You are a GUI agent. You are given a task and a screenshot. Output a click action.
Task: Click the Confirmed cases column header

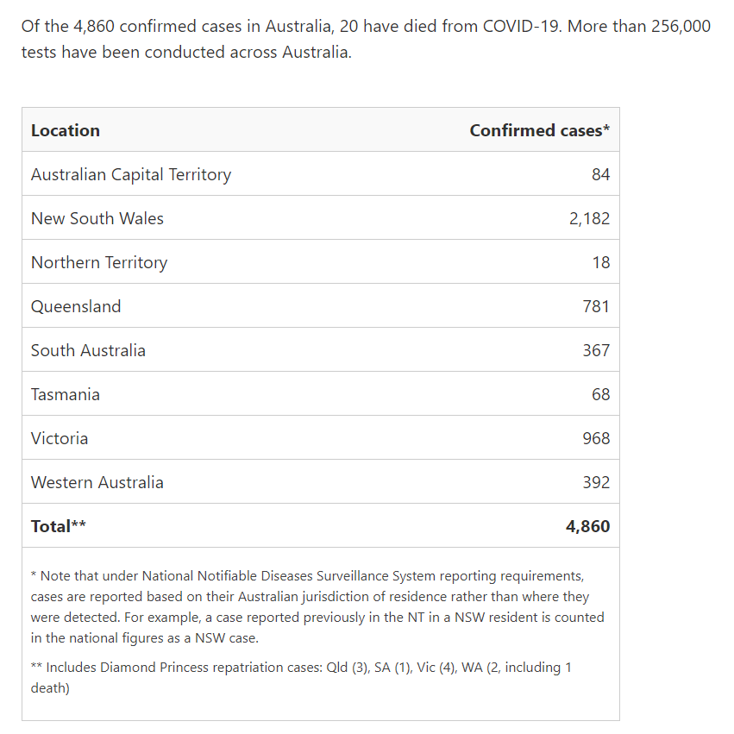(x=540, y=130)
